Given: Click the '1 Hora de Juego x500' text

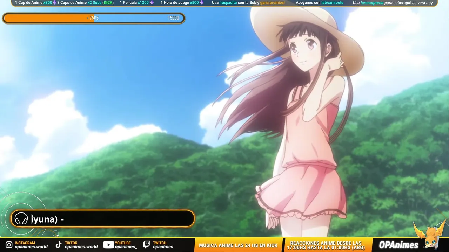Looking at the screenshot, I should pos(180,3).
